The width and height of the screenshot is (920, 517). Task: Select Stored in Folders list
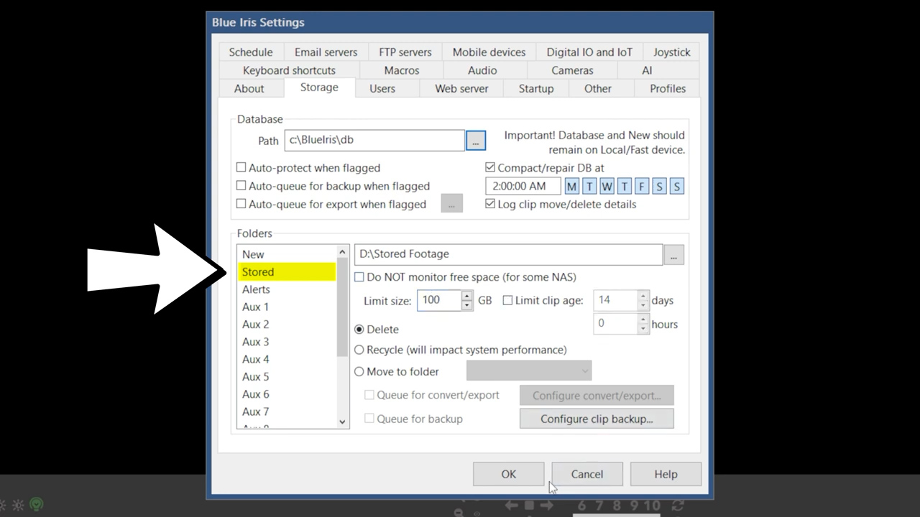[287, 272]
